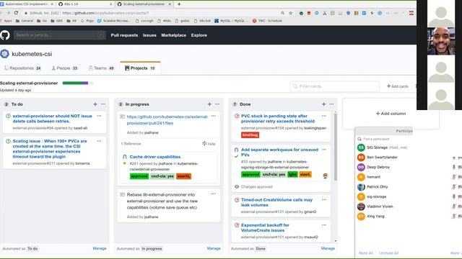Image resolution: width=462 pixels, height=259 pixels.
Task: Add a card to the In progress column
Action: 209,104
